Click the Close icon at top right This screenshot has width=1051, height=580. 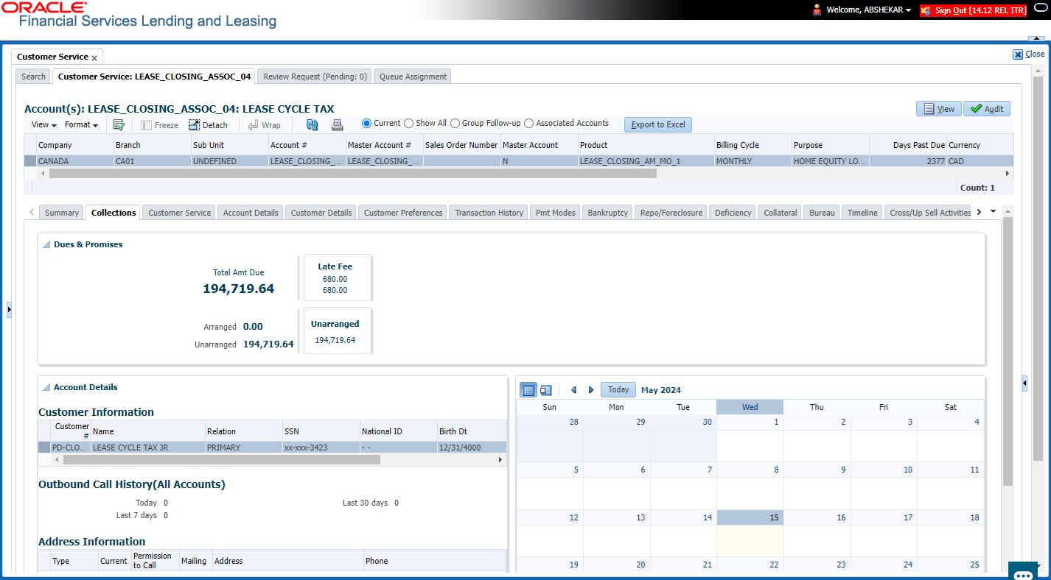pyautogui.click(x=1018, y=54)
